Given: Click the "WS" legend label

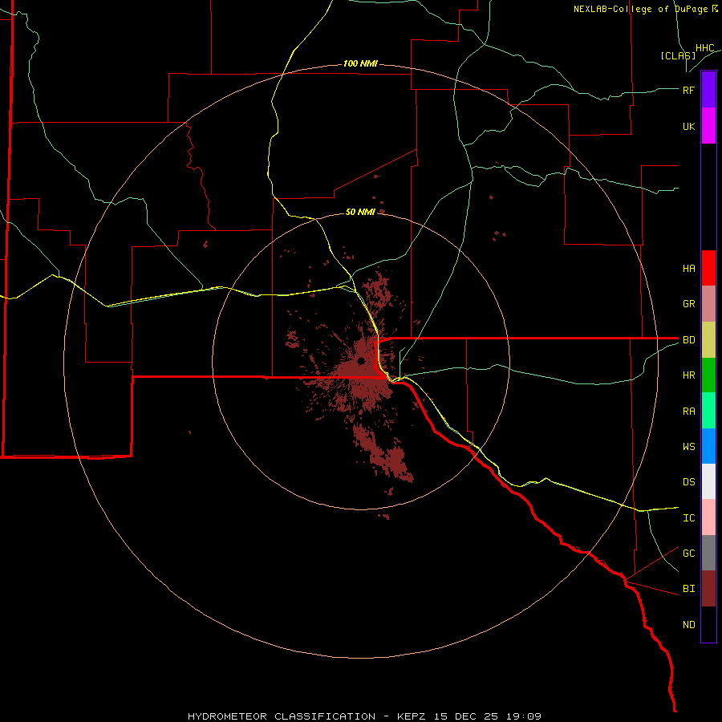Looking at the screenshot, I should (688, 446).
